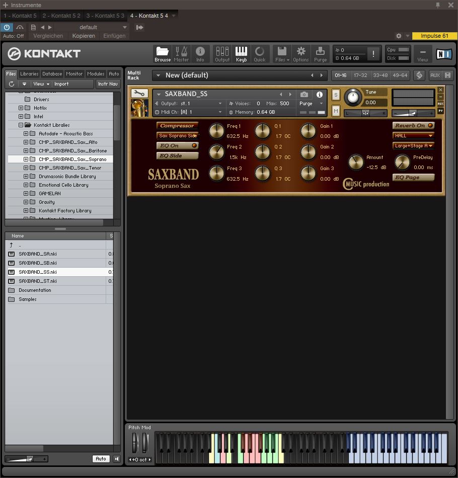Click the Import button
Image resolution: width=458 pixels, height=478 pixels.
pyautogui.click(x=61, y=84)
